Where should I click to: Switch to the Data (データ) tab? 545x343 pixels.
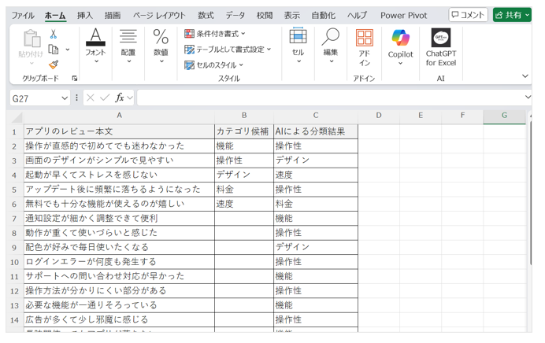[235, 15]
